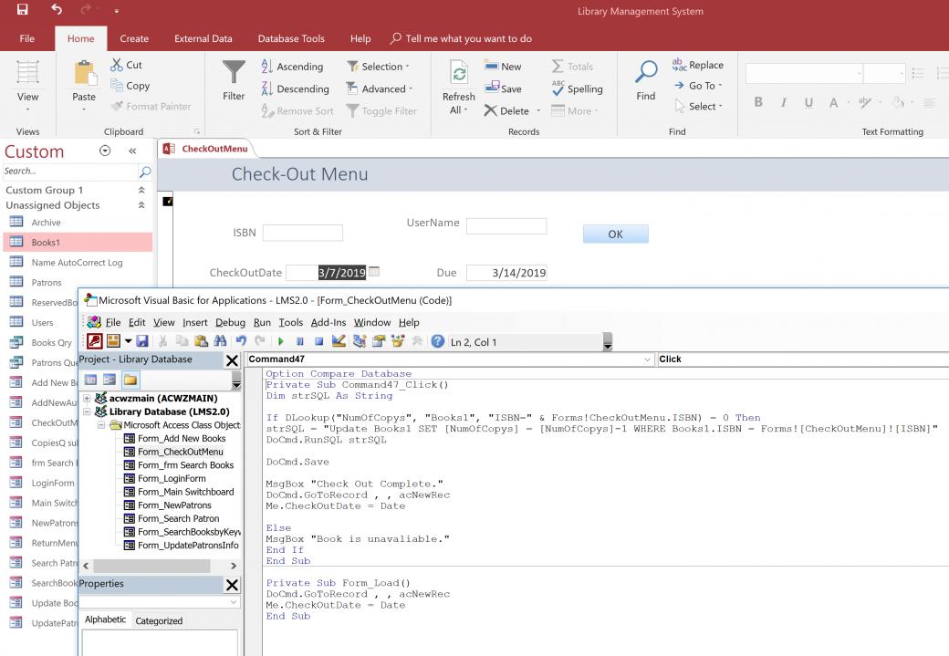The height and width of the screenshot is (656, 949).
Task: Switch to the Categorized properties tab
Action: click(x=159, y=621)
